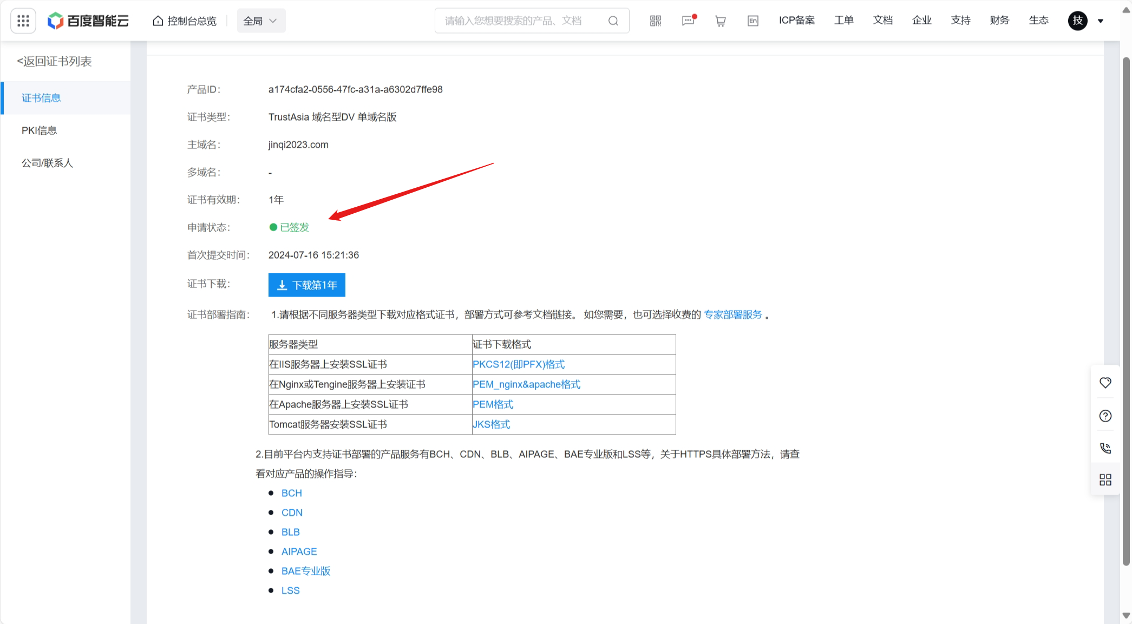Select the 公司/联系人 sidebar tab
1132x624 pixels.
pyautogui.click(x=66, y=163)
